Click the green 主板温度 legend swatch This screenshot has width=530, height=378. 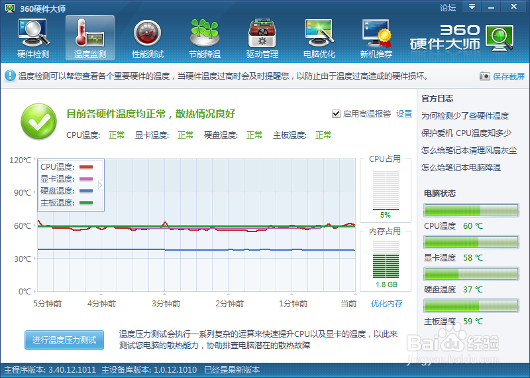point(86,203)
